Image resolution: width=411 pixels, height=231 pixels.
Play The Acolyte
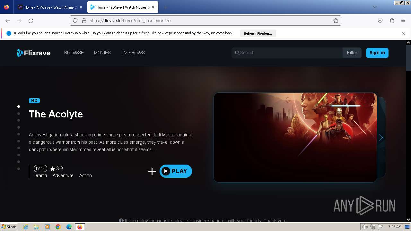[x=176, y=171]
